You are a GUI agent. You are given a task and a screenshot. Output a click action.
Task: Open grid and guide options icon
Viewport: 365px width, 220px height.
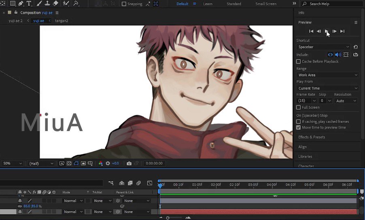tap(90, 163)
